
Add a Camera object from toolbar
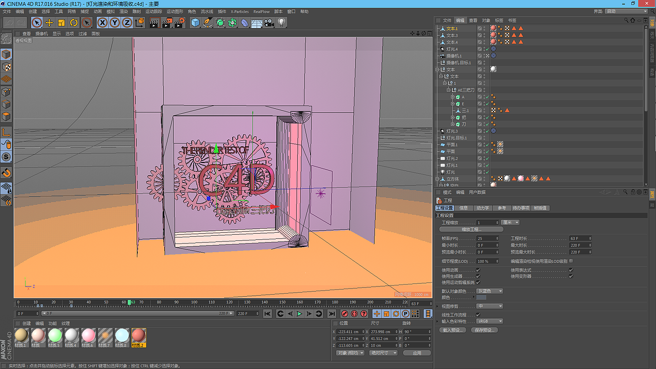pyautogui.click(x=269, y=23)
